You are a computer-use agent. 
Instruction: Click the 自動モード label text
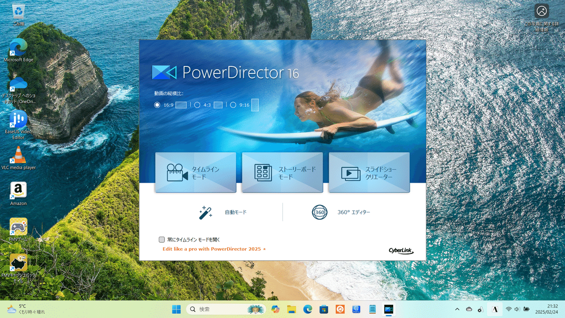[235, 212]
